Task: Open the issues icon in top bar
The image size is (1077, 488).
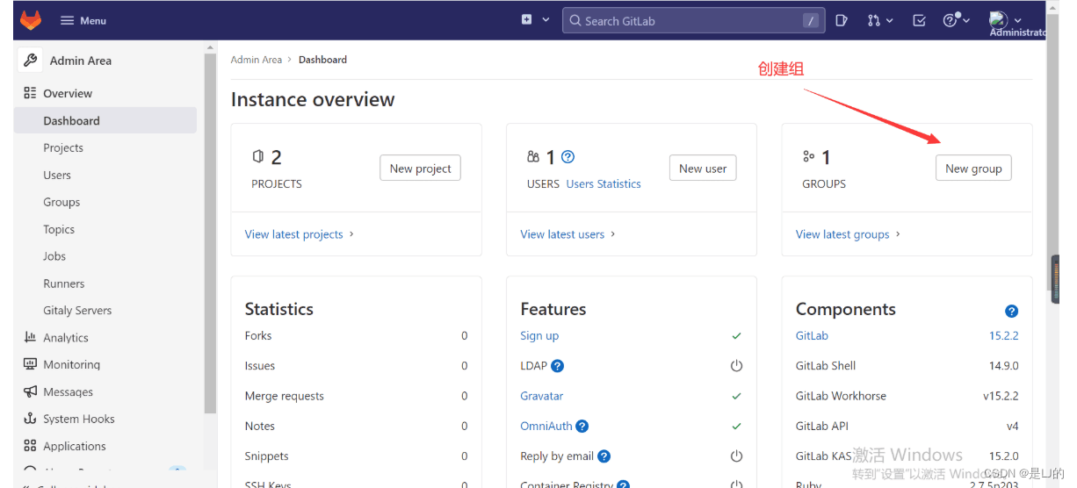Action: [842, 20]
